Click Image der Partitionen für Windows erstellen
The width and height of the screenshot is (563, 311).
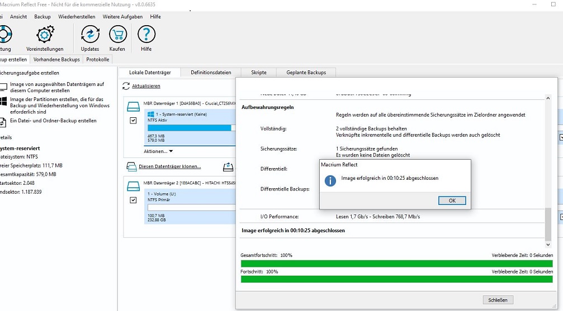[60, 106]
